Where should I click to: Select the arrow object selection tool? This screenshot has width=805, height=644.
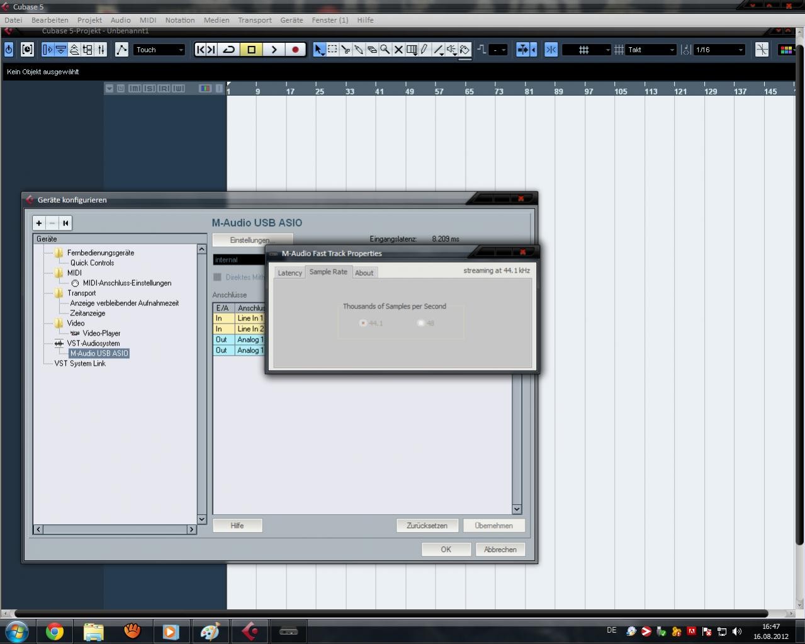319,50
